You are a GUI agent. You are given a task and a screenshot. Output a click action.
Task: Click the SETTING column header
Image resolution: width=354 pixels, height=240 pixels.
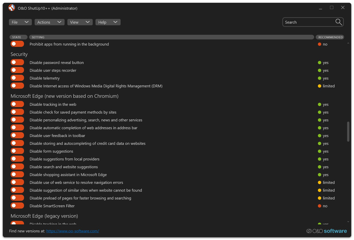(x=171, y=37)
